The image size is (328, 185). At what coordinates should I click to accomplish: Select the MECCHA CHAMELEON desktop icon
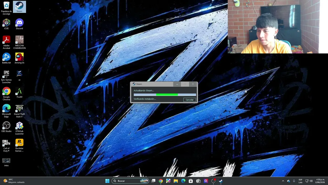pyautogui.click(x=19, y=42)
